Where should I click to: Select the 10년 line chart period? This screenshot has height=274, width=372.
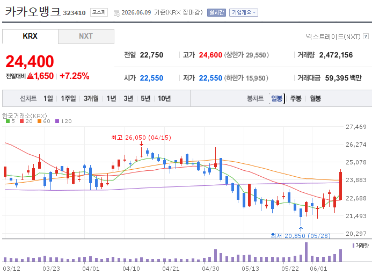pos(164,98)
